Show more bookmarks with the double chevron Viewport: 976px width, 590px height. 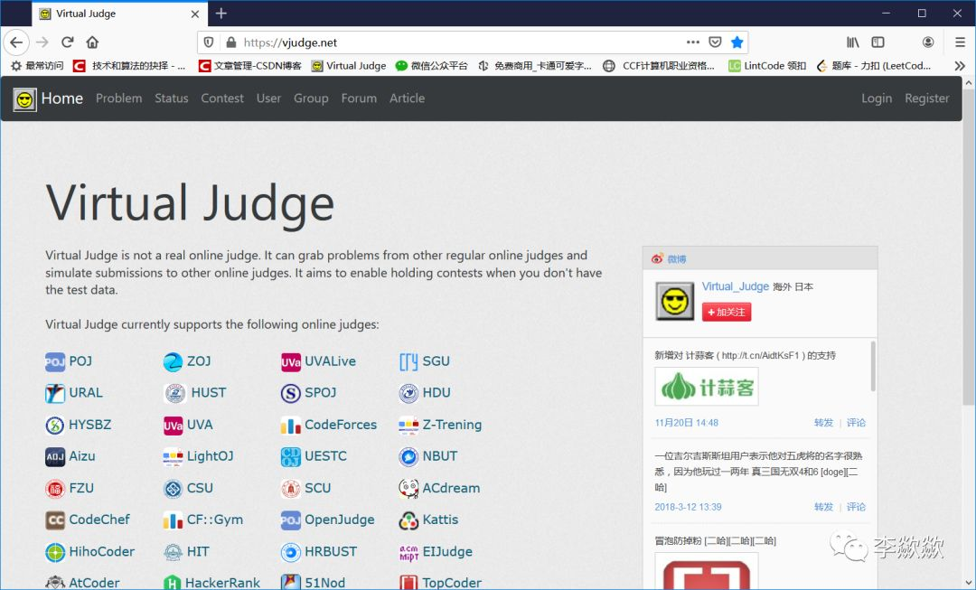960,65
